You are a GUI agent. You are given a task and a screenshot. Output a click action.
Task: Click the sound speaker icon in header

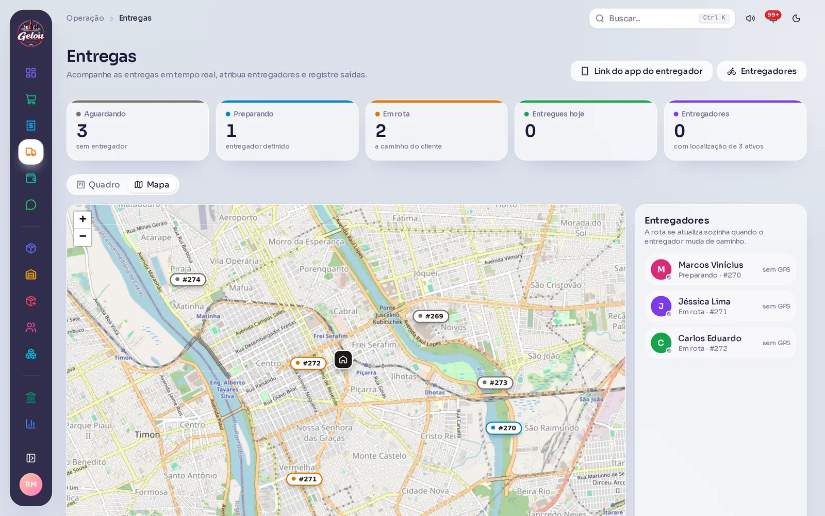(x=750, y=19)
